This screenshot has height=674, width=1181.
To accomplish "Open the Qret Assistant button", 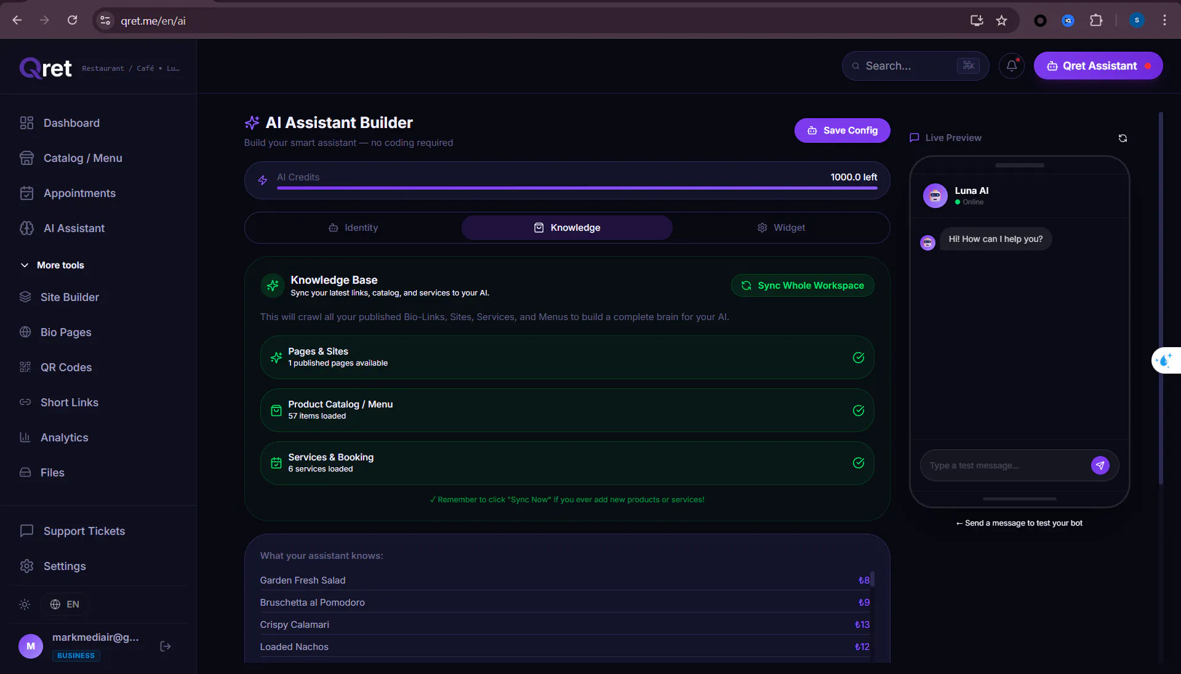I will tap(1098, 66).
